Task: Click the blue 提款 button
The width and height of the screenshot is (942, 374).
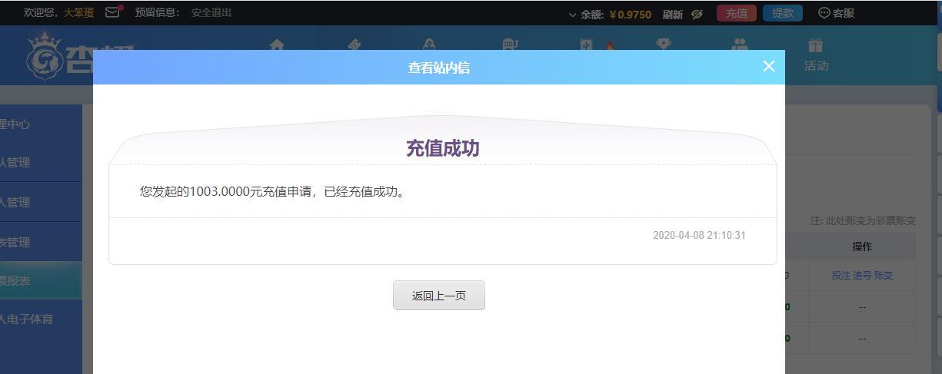Action: [783, 13]
